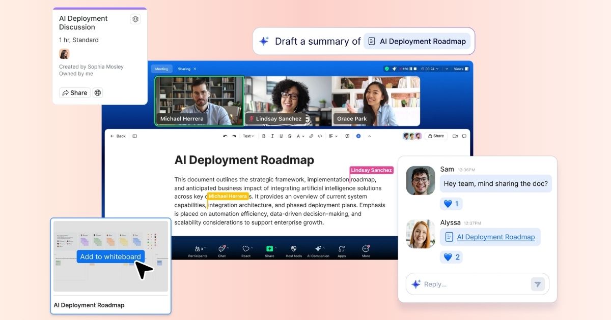Image resolution: width=611 pixels, height=320 pixels.
Task: Open the Apps icon in meeting toolbar
Action: click(x=342, y=249)
